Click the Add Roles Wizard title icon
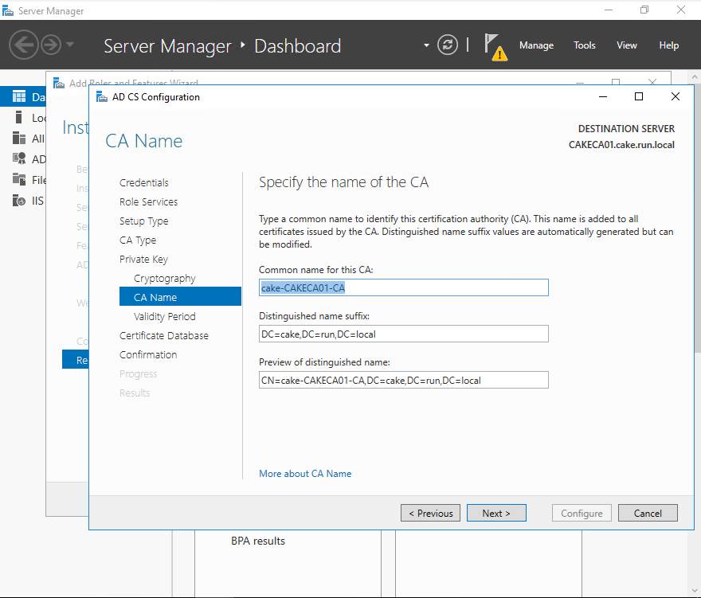This screenshot has width=701, height=598. click(x=59, y=83)
